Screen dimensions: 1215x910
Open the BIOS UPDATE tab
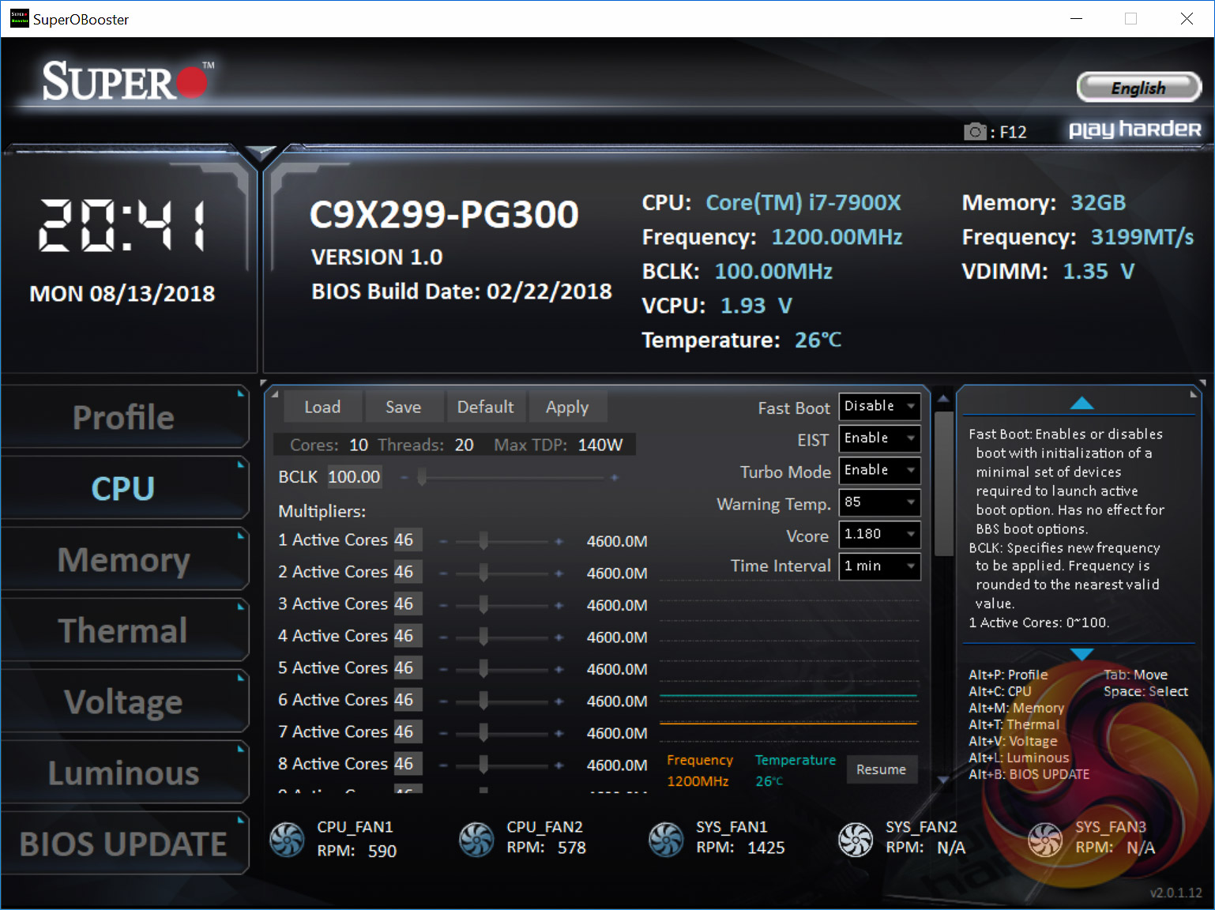pyautogui.click(x=124, y=844)
